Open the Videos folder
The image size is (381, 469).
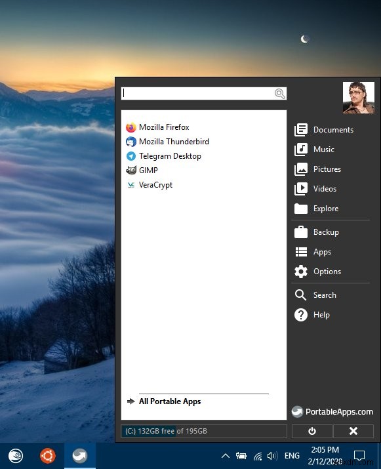click(x=315, y=189)
